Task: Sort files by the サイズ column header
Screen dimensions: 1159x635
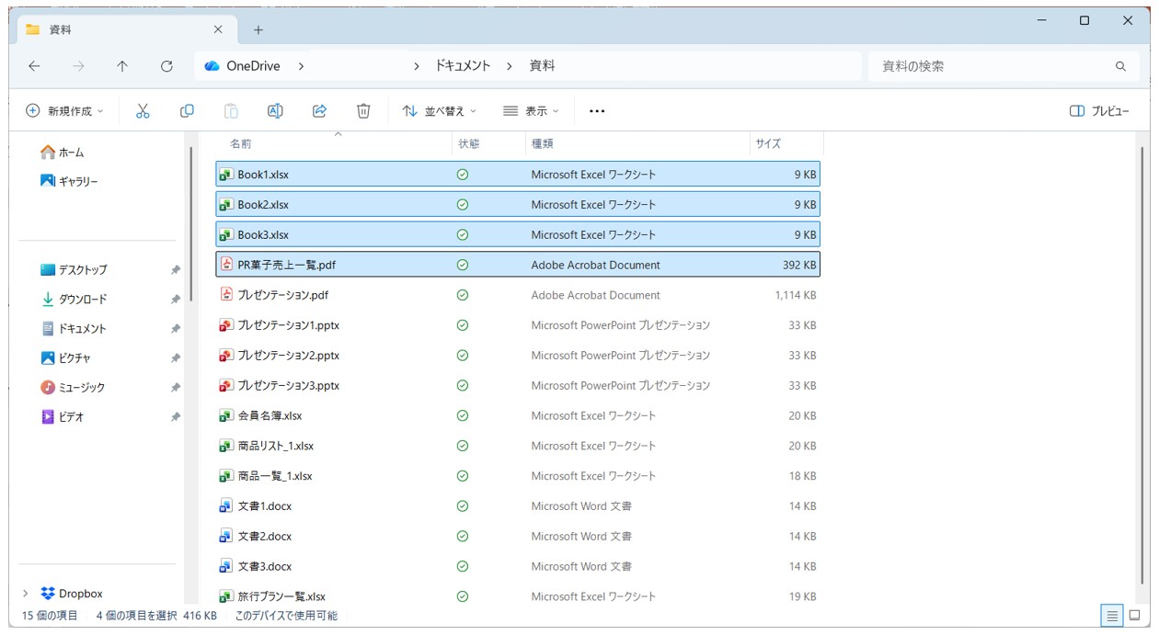Action: coord(768,144)
